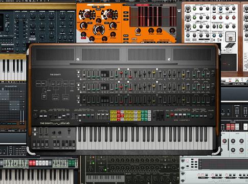Click the joystick pad on The Eighty's lower panel
Screen dimensions: 248x184
(x=160, y=116)
